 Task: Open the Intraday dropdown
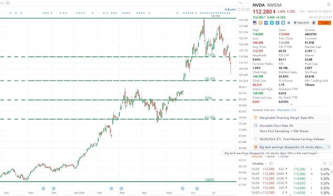[x=259, y=164]
